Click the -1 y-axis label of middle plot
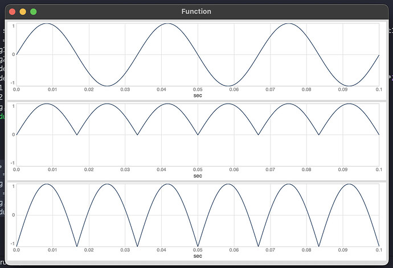This screenshot has width=393, height=268. point(12,163)
